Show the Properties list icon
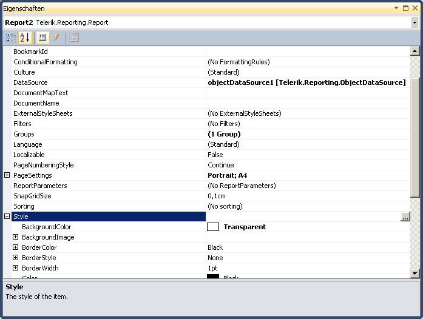Viewport: 423px width, 319px height. tap(42, 38)
